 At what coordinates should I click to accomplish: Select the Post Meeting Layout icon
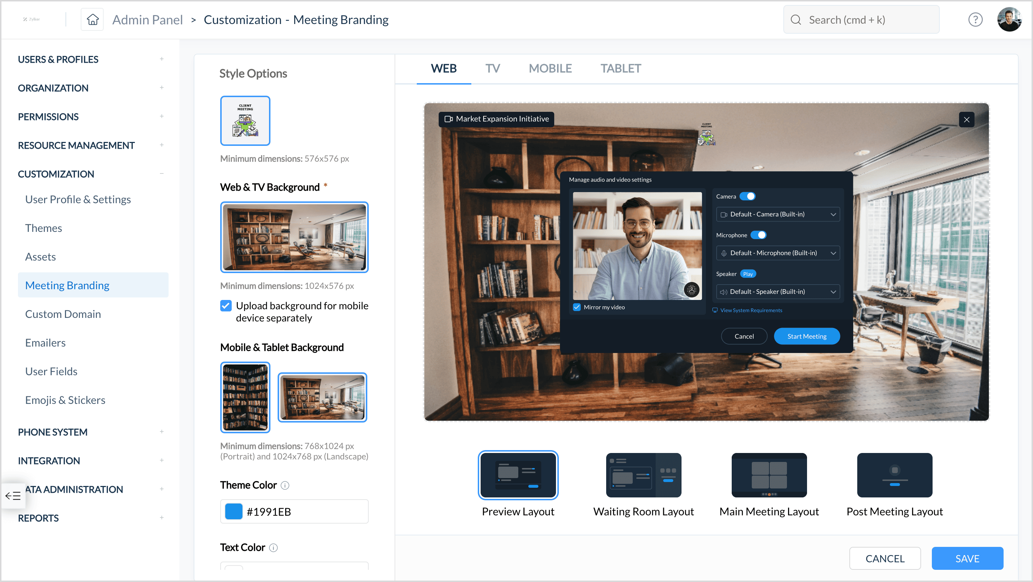tap(894, 474)
